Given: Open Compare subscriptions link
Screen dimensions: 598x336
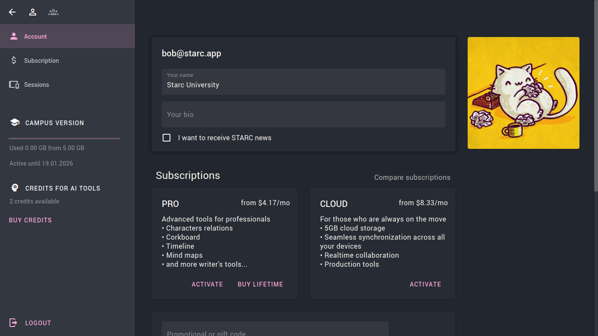Looking at the screenshot, I should click(412, 177).
